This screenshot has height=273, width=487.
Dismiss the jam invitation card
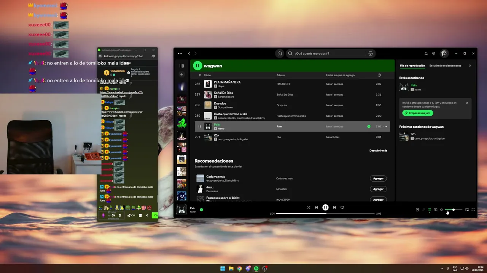tap(467, 103)
